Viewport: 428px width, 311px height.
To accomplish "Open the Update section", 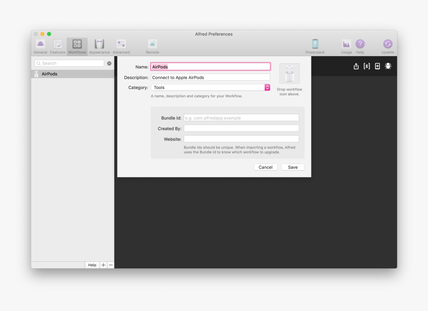I will [388, 47].
